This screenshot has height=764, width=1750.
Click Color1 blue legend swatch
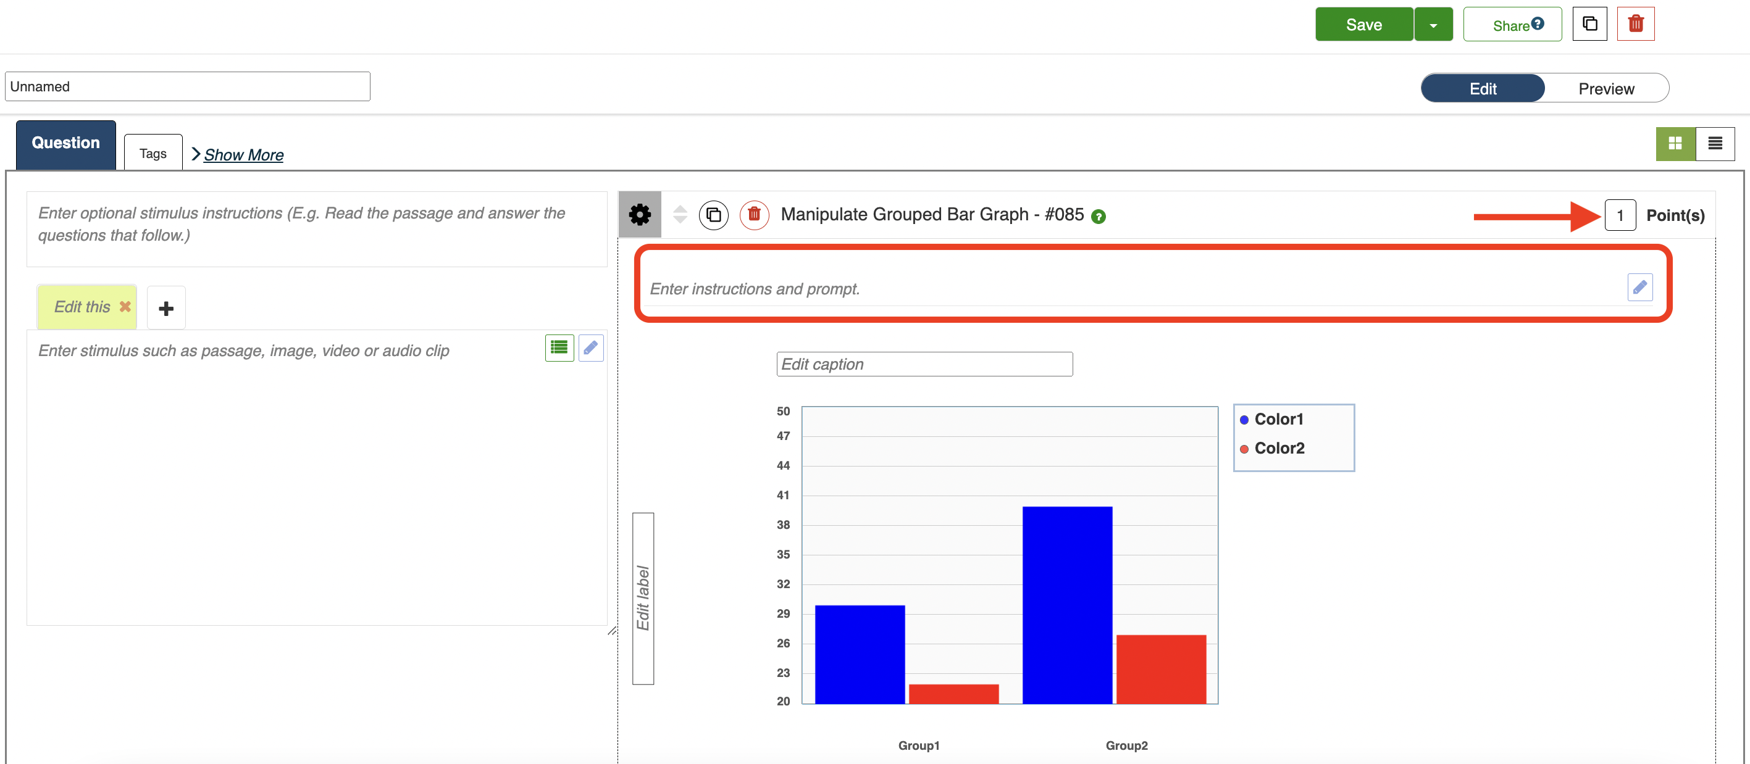(1243, 420)
